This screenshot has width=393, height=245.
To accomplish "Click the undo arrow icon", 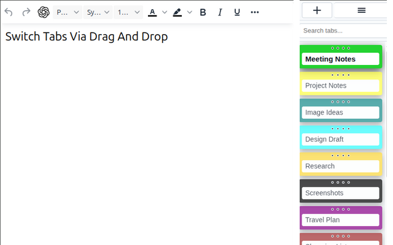I will tap(9, 12).
